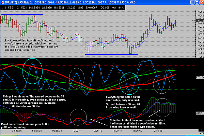Maximize the chart window
The width and height of the screenshot is (204, 136).
click(x=197, y=2)
